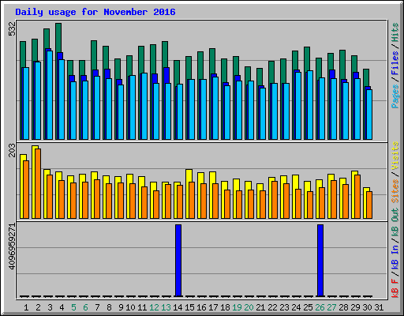Click day 21 on the x-axis
This screenshot has height=316, width=404.
pyautogui.click(x=260, y=307)
